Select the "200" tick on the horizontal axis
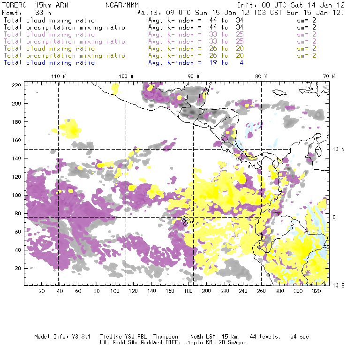 (206, 291)
